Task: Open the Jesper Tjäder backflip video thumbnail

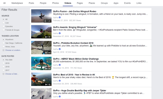Action: pyautogui.click(x=41, y=94)
